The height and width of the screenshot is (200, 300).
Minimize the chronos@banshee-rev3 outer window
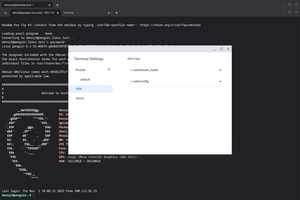[x=283, y=5]
